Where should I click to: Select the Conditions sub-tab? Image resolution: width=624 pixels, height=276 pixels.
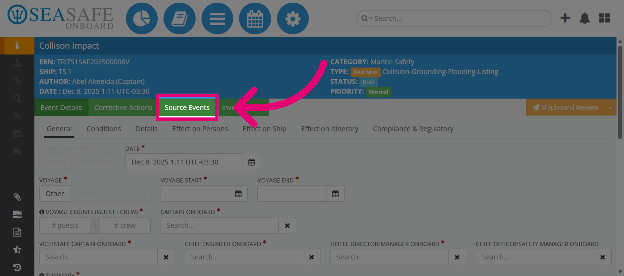pyautogui.click(x=104, y=129)
